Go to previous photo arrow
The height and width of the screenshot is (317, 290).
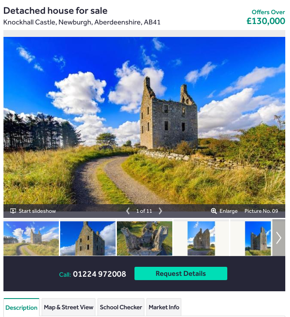point(128,211)
